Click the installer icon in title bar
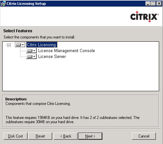 click(3, 4)
